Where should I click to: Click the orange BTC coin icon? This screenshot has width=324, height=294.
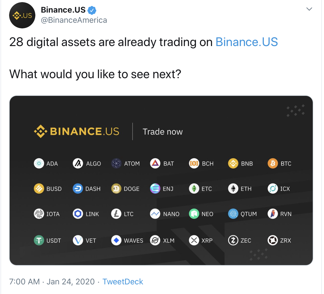click(273, 163)
